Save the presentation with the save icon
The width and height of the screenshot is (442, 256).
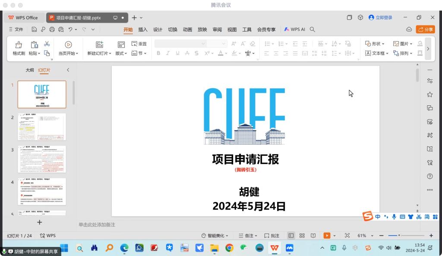click(34, 29)
